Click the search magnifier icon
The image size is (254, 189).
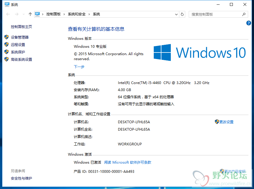click(x=244, y=14)
